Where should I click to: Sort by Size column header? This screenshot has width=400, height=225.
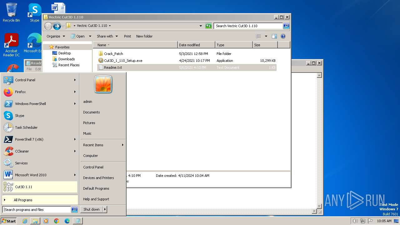click(265, 45)
